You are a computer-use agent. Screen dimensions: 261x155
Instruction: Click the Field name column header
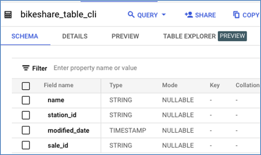point(58,85)
